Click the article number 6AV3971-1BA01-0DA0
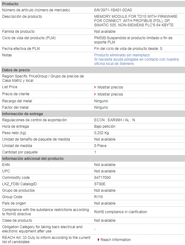 click(113, 10)
